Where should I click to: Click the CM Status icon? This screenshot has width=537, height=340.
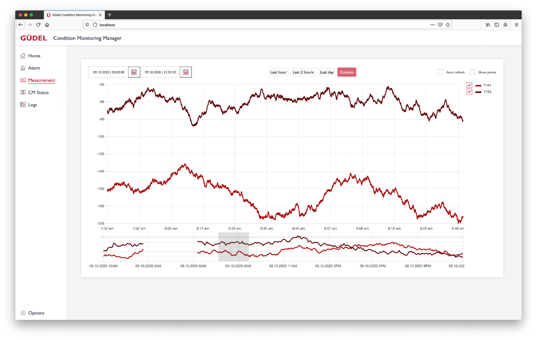point(23,92)
